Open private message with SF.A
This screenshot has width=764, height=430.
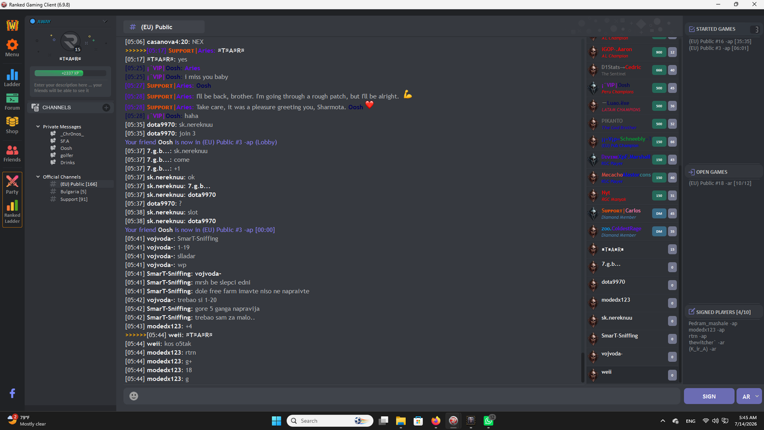[64, 141]
